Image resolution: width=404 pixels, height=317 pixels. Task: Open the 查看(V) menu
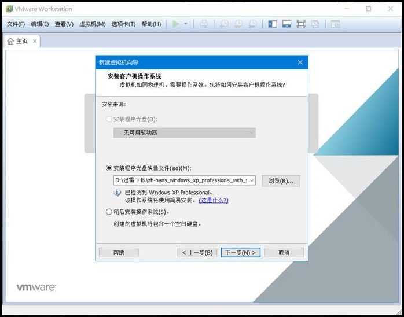[64, 24]
